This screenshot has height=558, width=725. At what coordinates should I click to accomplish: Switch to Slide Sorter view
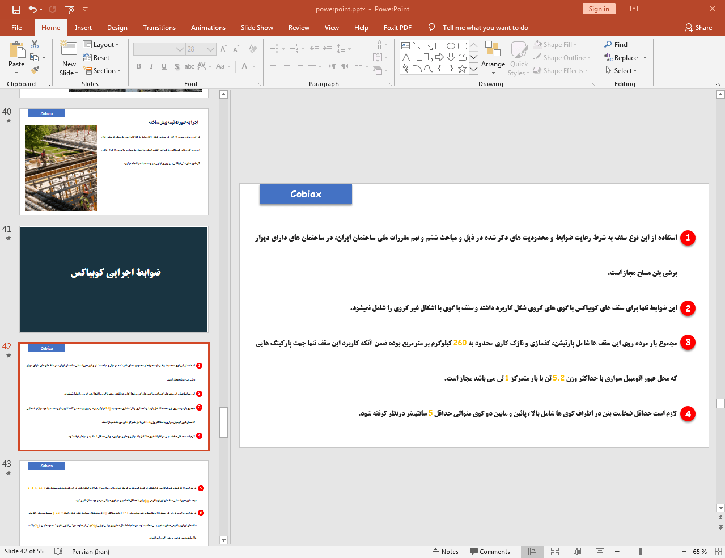555,552
